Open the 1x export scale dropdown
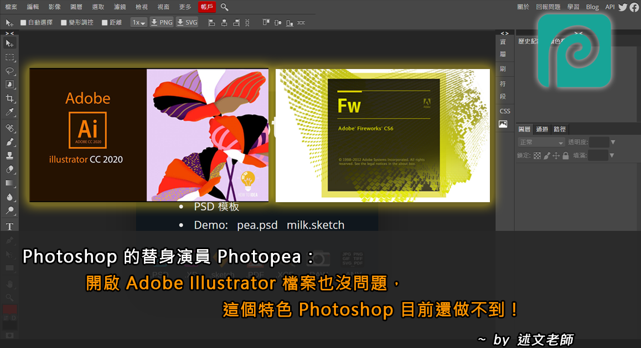The width and height of the screenshot is (641, 348). click(138, 23)
